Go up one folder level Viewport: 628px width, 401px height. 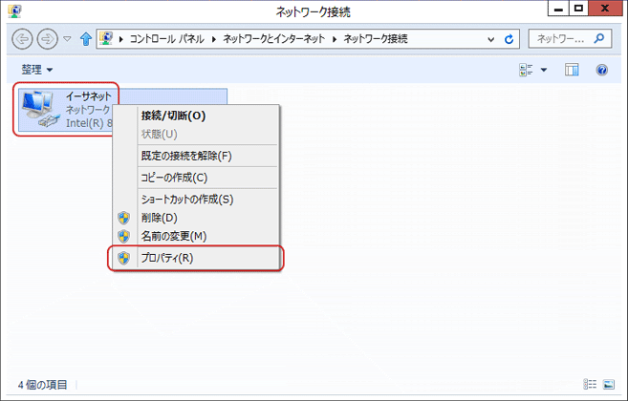(86, 39)
